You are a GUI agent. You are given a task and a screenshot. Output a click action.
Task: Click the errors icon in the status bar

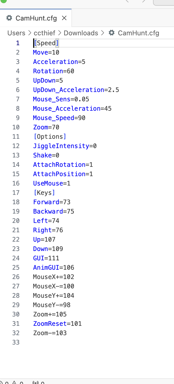1,382
